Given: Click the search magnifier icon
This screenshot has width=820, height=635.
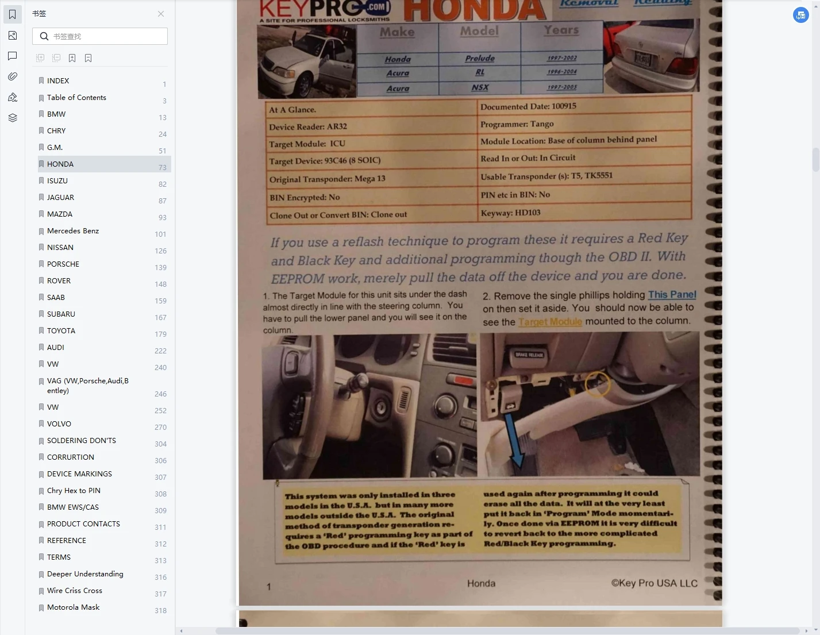Looking at the screenshot, I should tap(44, 36).
